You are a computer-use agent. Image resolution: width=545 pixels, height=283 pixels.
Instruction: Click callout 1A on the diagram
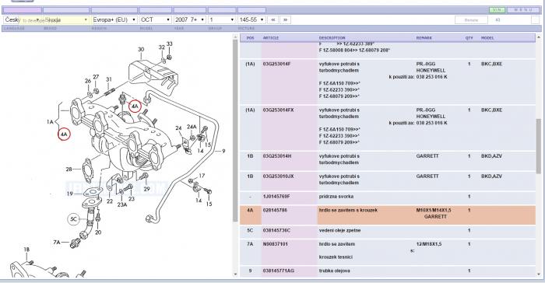click(50, 122)
